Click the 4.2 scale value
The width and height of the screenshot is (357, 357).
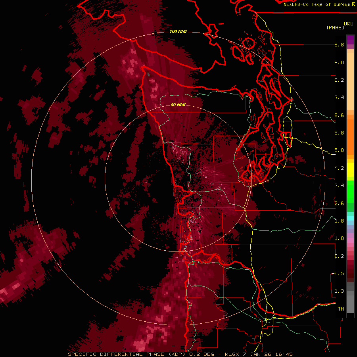339,168
